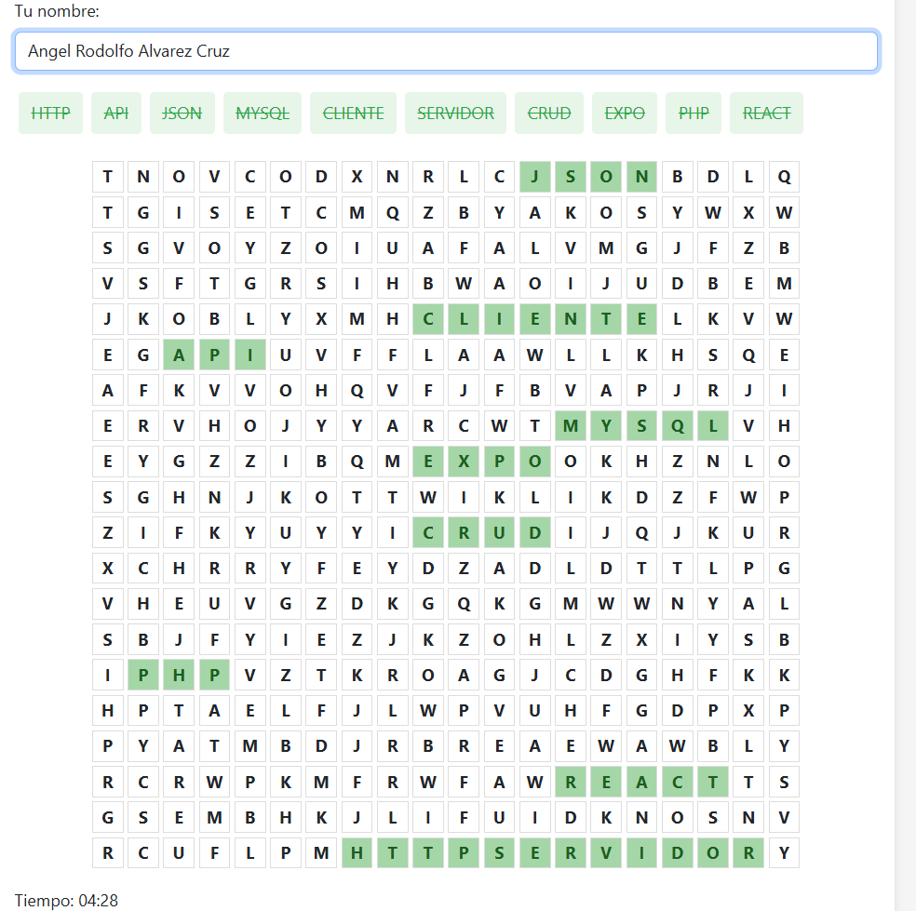The height and width of the screenshot is (911, 916).
Task: Click highlighted letter V of SERVIDOR in grid
Action: pos(606,853)
